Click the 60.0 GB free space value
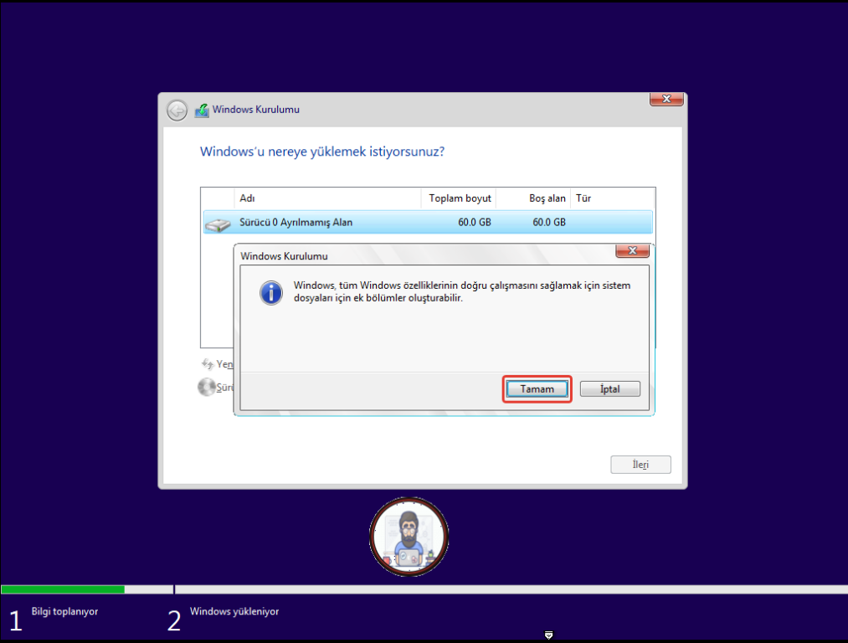 [x=549, y=222]
